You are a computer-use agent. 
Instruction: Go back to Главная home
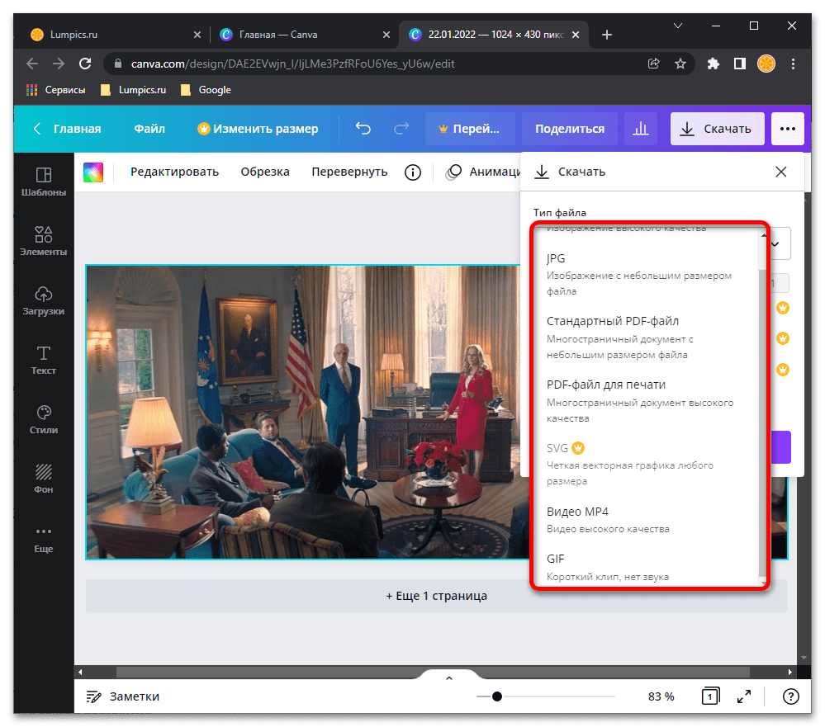68,129
